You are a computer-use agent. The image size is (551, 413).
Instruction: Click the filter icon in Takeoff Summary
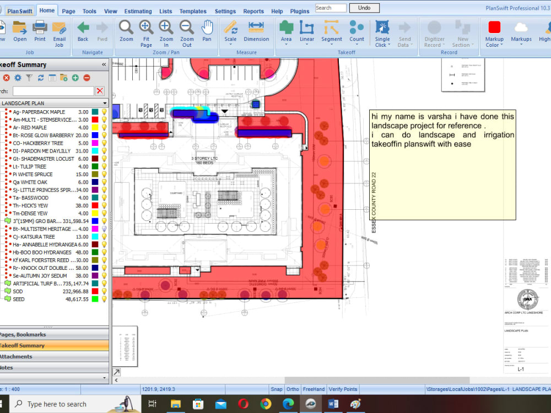[29, 78]
